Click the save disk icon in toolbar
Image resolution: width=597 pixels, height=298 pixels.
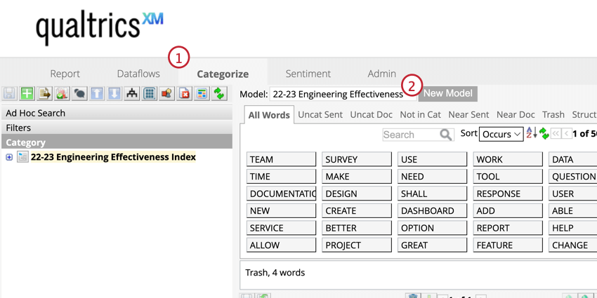pos(9,93)
